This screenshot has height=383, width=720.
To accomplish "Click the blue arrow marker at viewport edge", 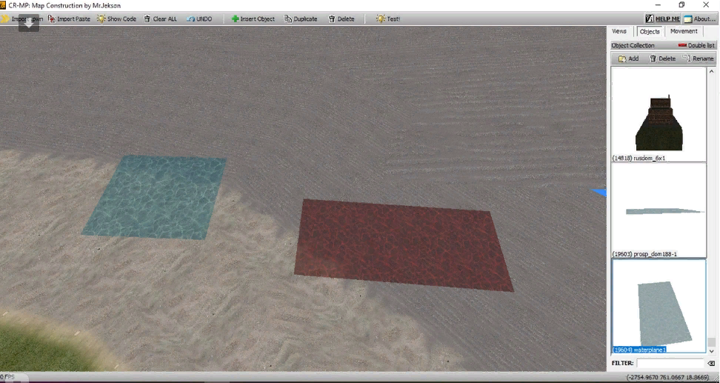I will (599, 193).
